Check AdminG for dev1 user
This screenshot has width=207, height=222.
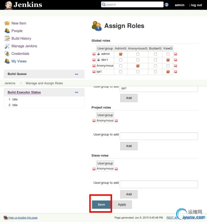pos(121,60)
